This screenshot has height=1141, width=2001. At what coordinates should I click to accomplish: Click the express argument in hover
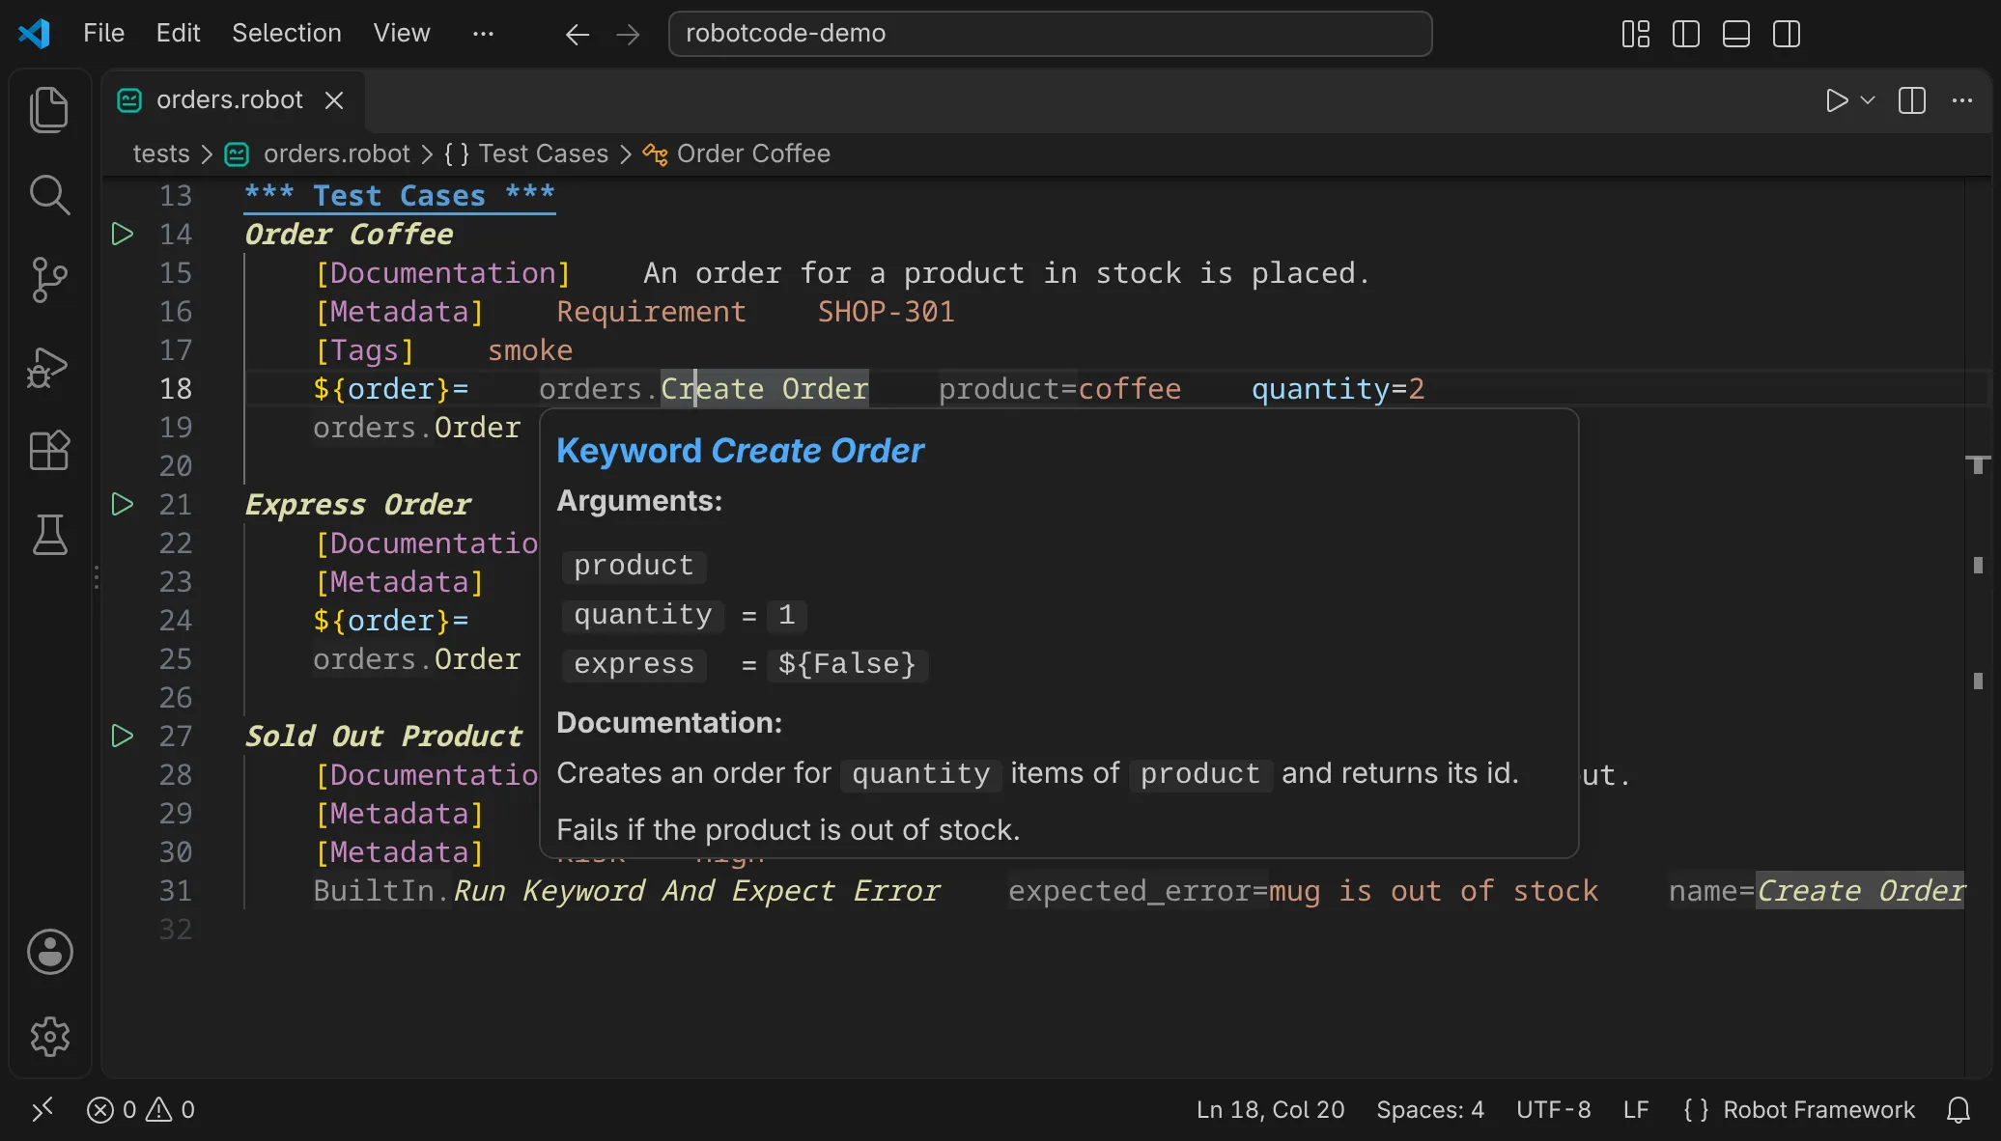634,664
